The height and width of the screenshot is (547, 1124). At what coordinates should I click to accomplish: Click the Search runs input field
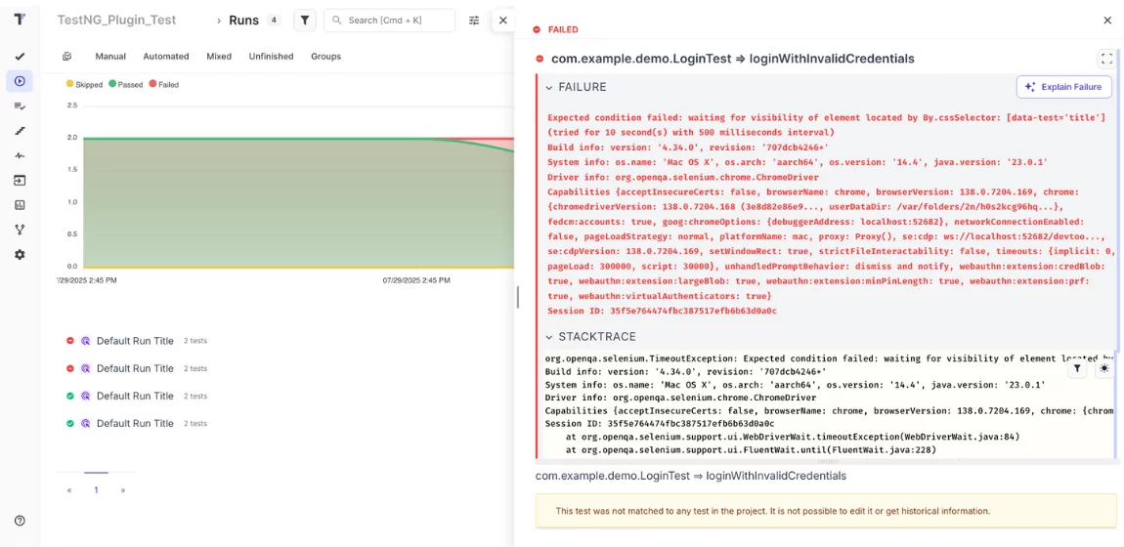396,21
